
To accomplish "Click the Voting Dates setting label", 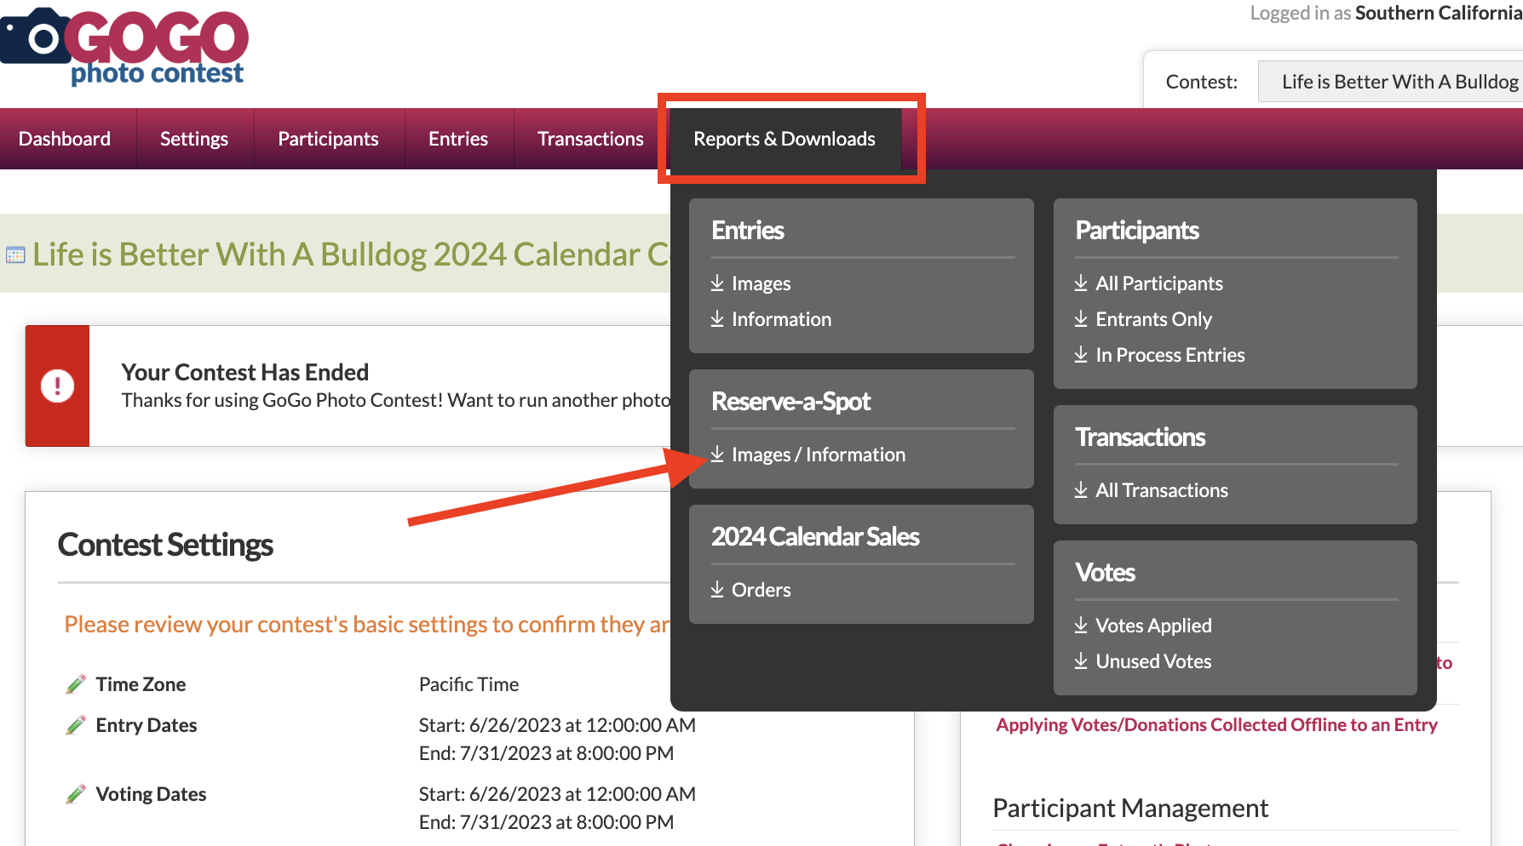I will (151, 794).
